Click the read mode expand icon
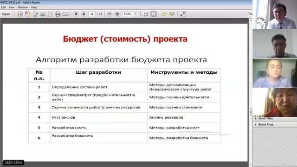The height and width of the screenshot is (167, 297). tap(182, 14)
